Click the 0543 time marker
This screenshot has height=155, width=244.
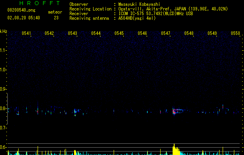tap(73, 33)
